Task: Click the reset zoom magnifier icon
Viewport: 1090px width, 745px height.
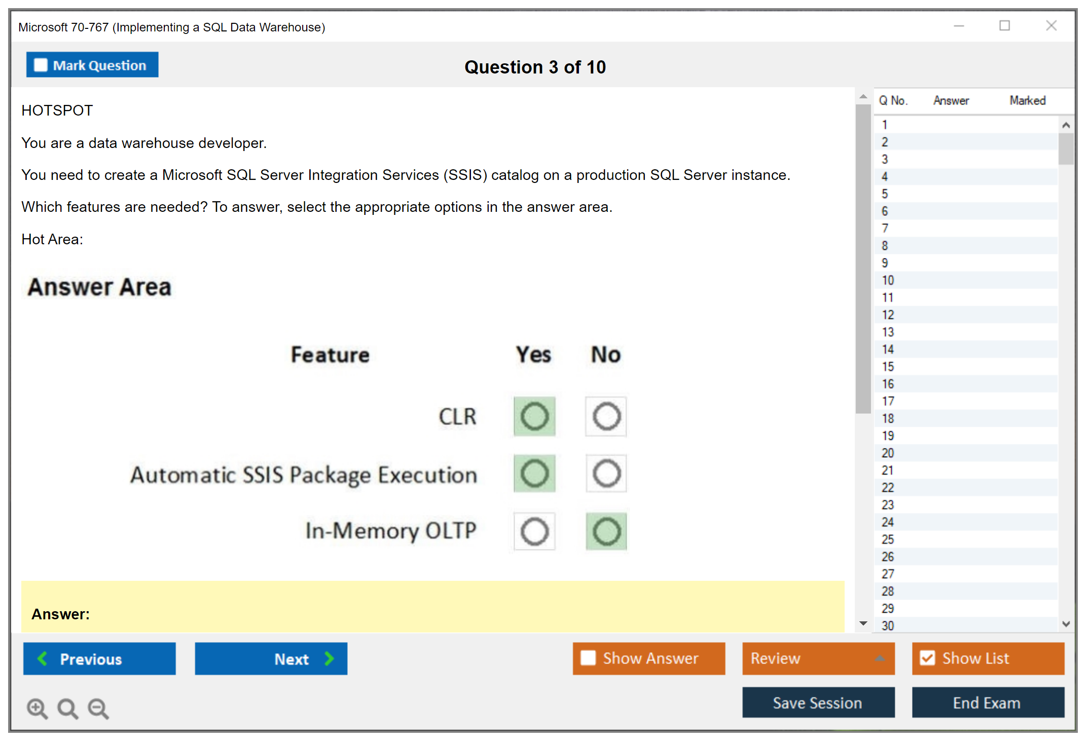Action: pyautogui.click(x=67, y=708)
